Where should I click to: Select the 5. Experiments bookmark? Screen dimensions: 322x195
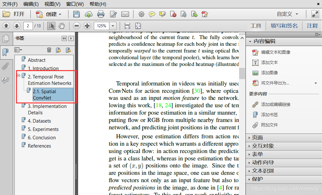click(x=43, y=129)
